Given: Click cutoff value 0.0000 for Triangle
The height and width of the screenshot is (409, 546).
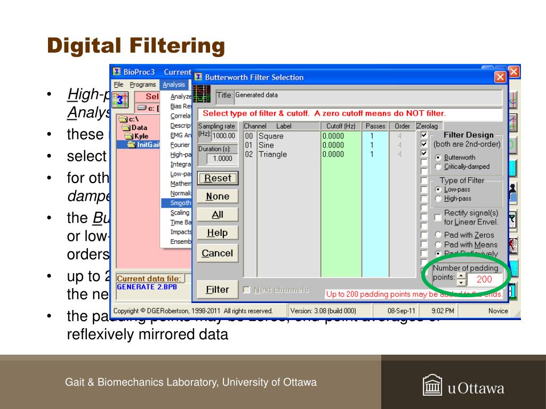Looking at the screenshot, I should pyautogui.click(x=333, y=154).
